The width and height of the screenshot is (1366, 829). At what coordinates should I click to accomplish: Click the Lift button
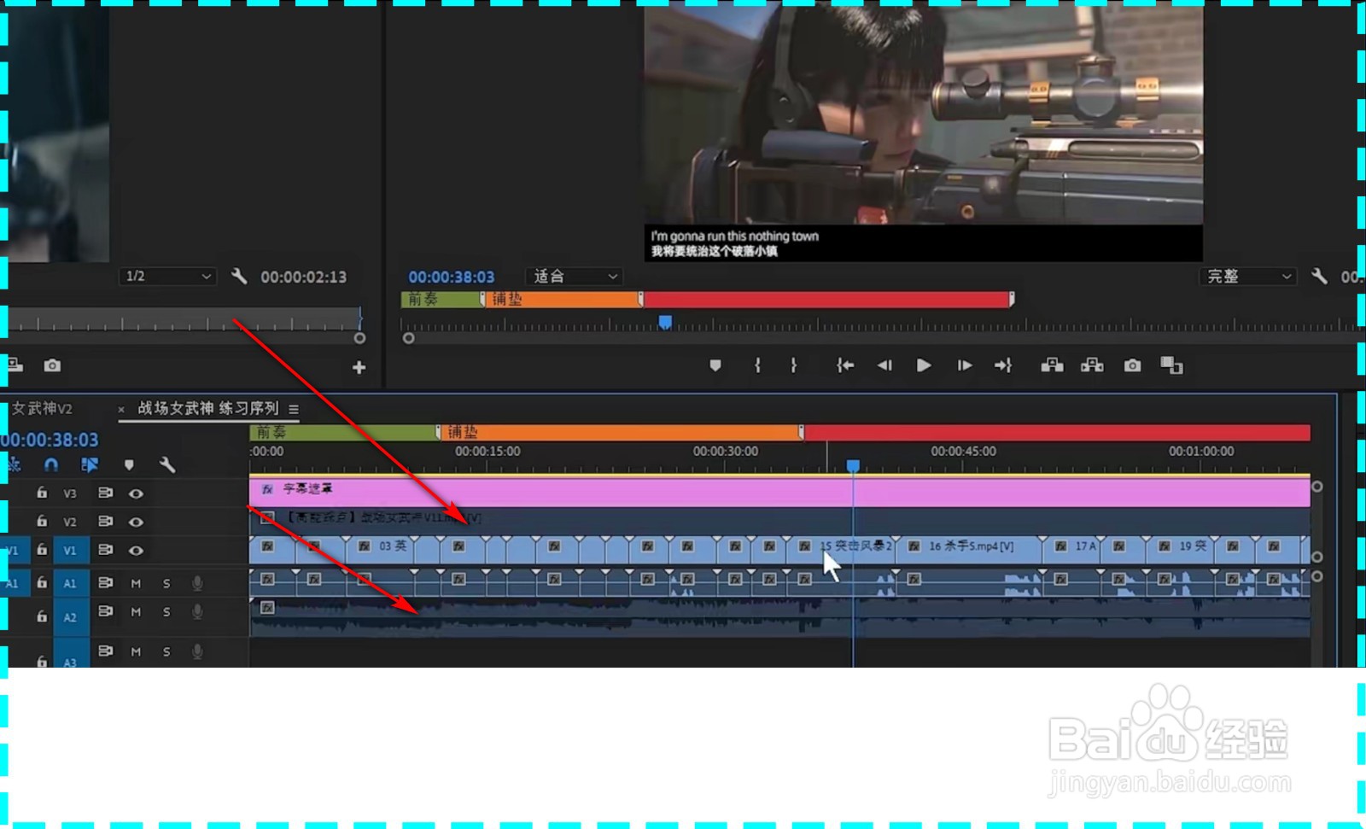1052,365
